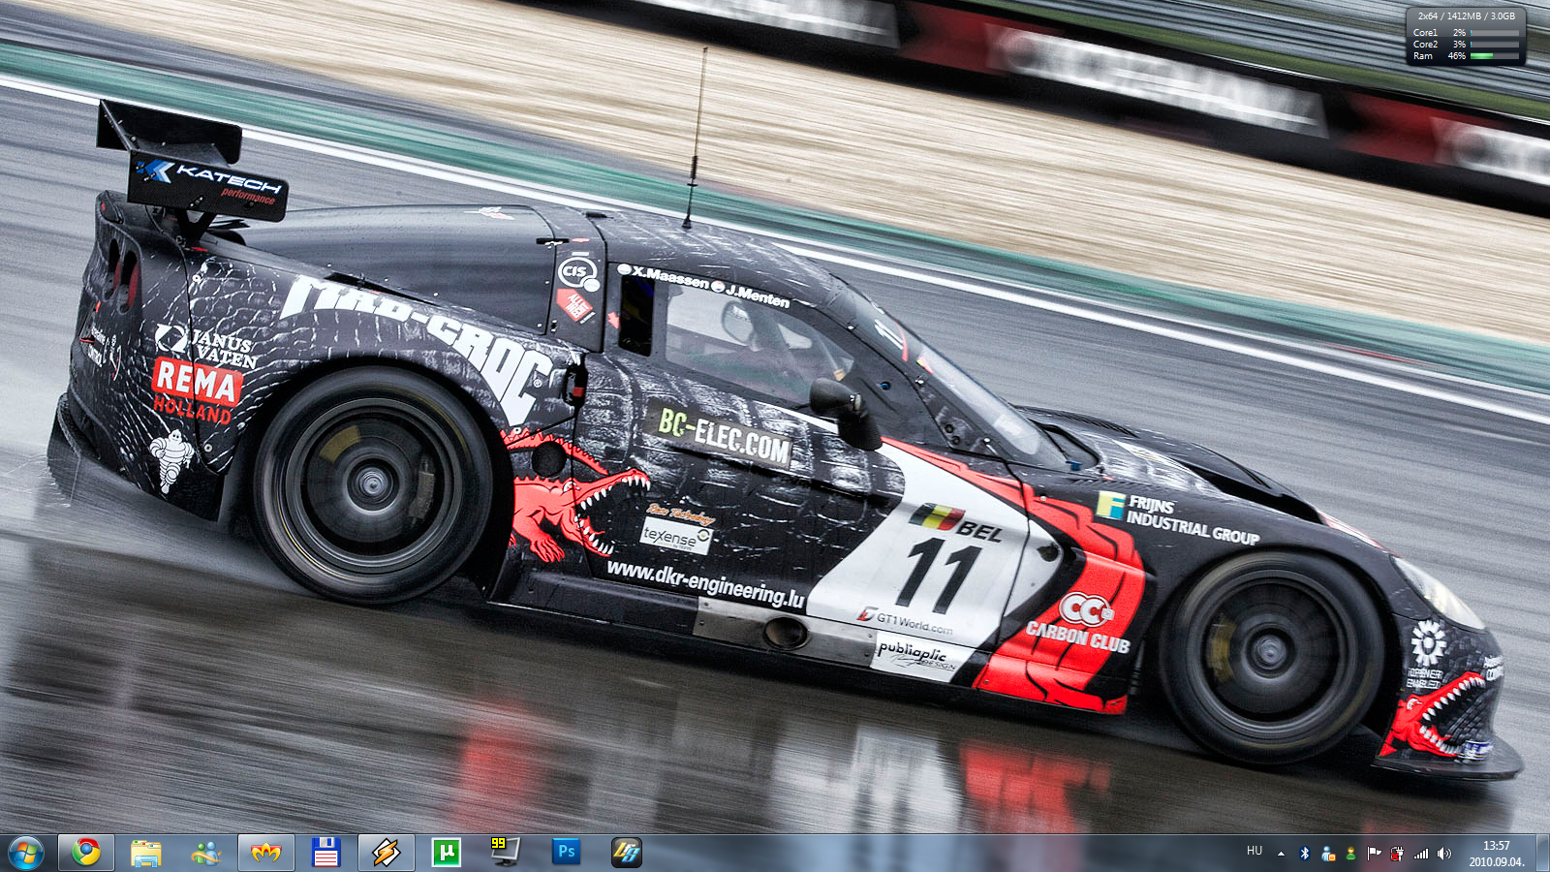The image size is (1550, 872).
Task: Open the monitor icon with the 99 badge
Action: pos(505,853)
